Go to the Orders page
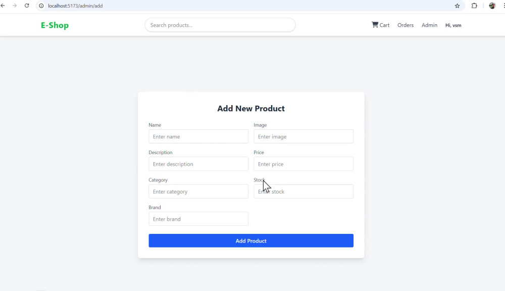The height and width of the screenshot is (291, 505). pyautogui.click(x=405, y=25)
